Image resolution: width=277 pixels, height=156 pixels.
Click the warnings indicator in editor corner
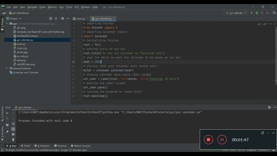coord(260,24)
